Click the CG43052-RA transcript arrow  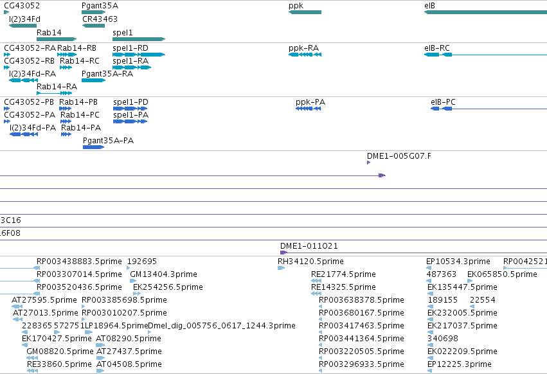pos(7,55)
